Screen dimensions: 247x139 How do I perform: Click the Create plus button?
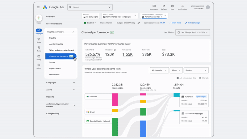39,18
